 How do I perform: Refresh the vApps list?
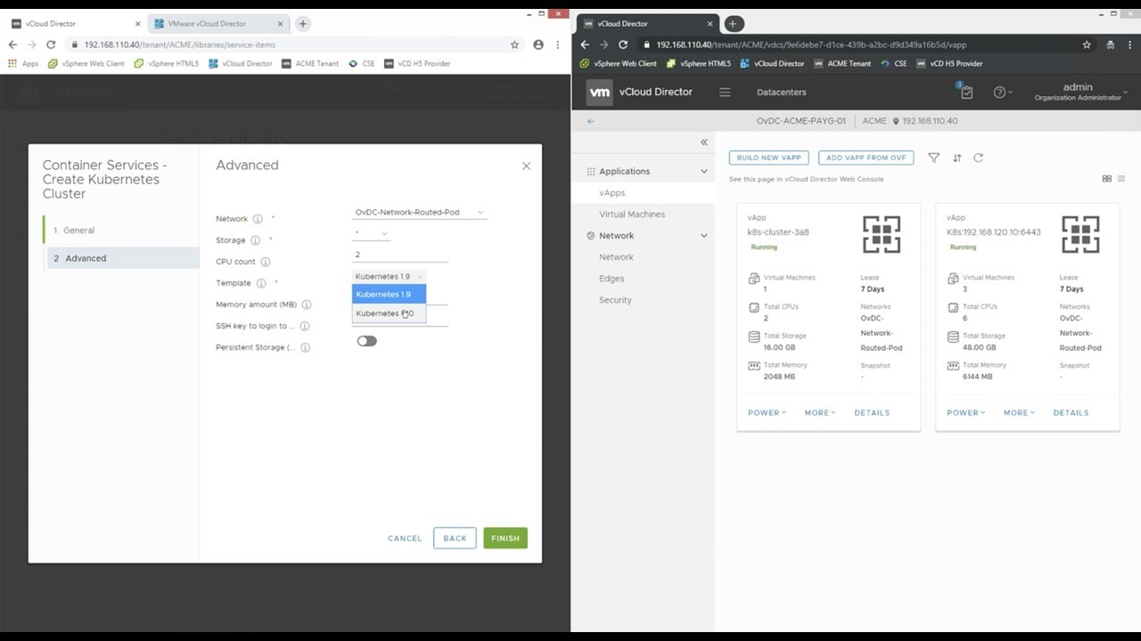click(x=980, y=158)
